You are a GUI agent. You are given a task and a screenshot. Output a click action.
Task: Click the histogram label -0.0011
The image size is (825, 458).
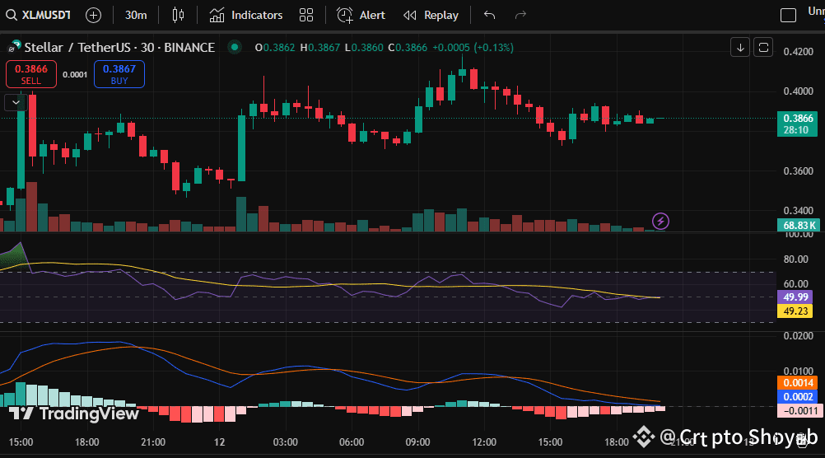(x=799, y=411)
